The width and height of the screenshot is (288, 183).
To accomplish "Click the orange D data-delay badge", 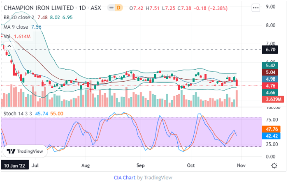I will pos(120,8).
